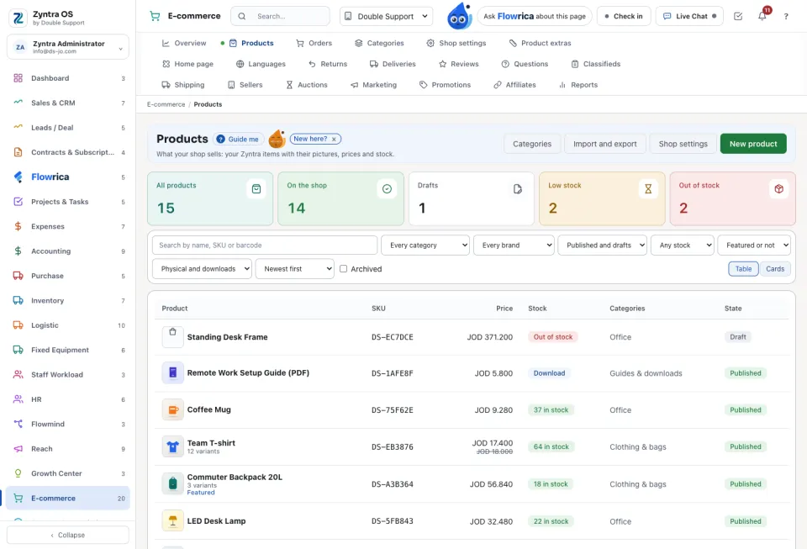Click the Flowrica water-drop mascot icon
Image resolution: width=807 pixels, height=549 pixels.
point(459,16)
